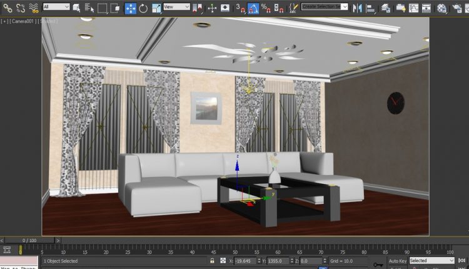469x269 pixels.
Task: Open the 'Selected' key filter dropdown
Action: 431,261
